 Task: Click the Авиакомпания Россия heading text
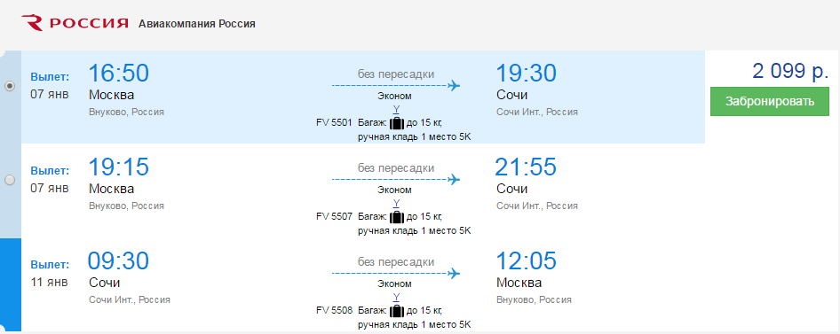[197, 24]
